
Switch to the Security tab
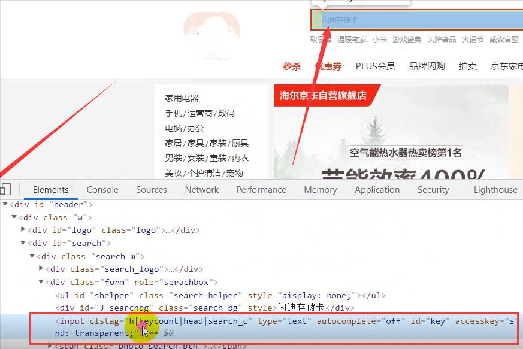433,189
